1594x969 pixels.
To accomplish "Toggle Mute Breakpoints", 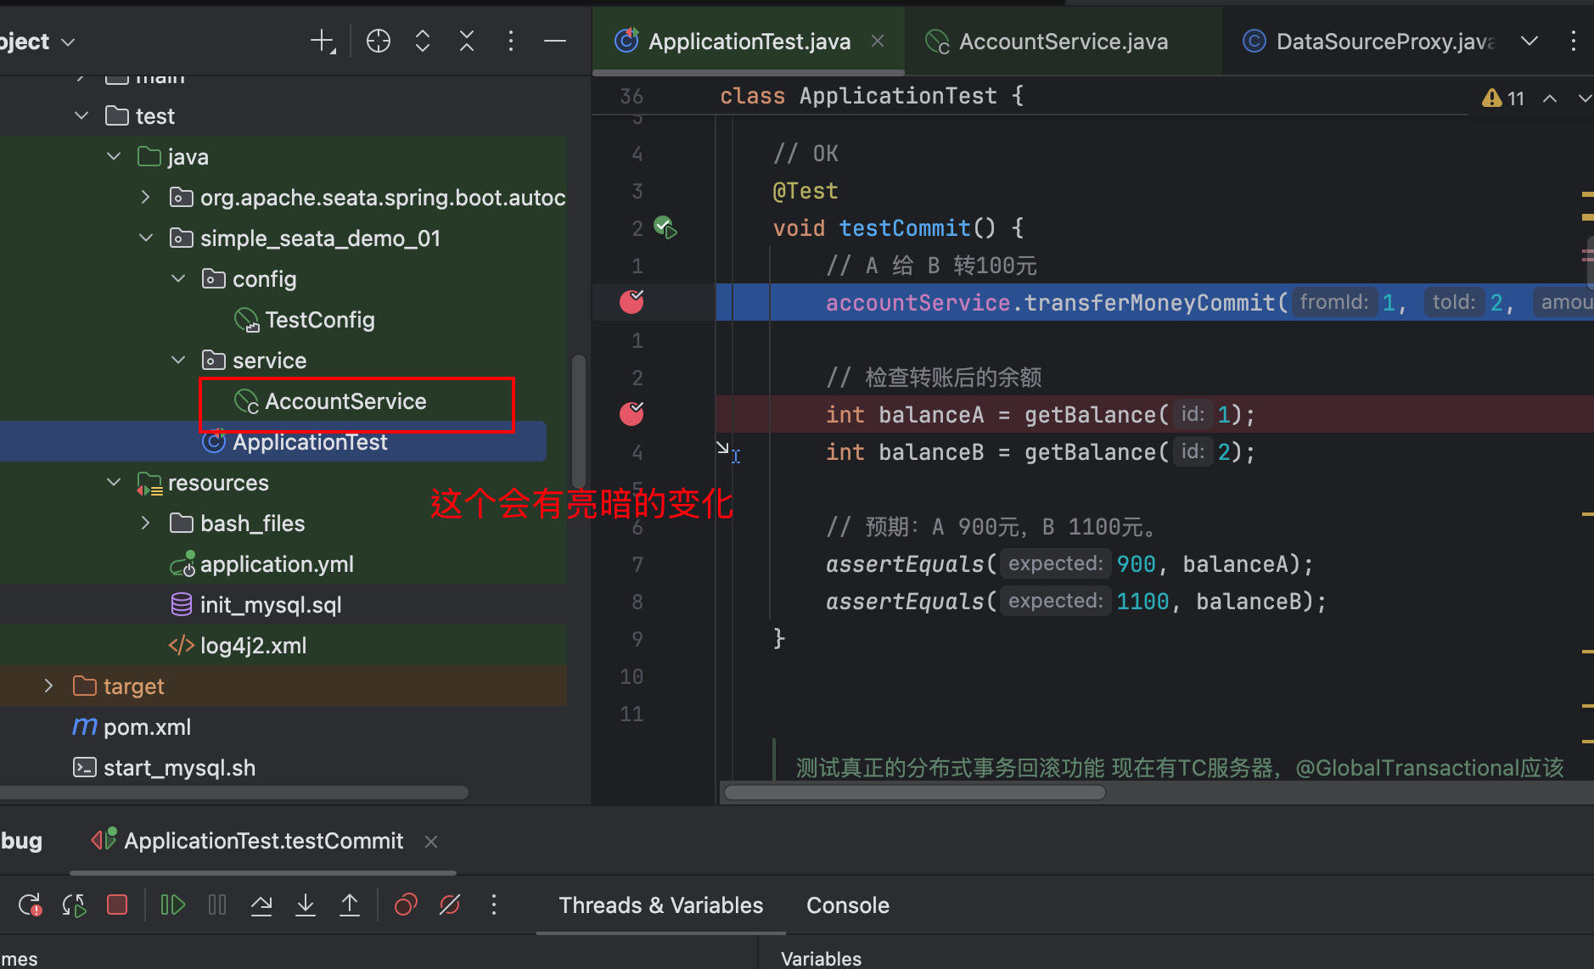I will [x=450, y=905].
